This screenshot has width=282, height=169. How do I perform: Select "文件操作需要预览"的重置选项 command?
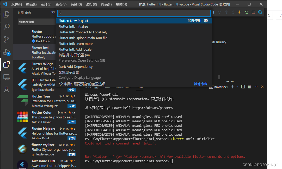tap(134, 84)
